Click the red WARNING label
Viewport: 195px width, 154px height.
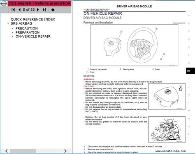tap(89, 79)
